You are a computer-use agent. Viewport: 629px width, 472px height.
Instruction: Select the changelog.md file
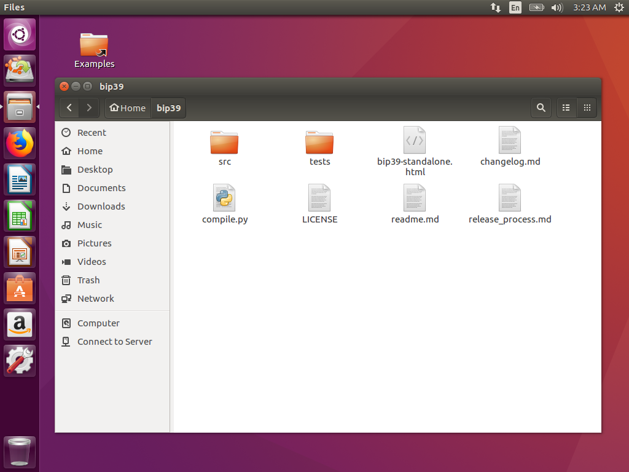pos(510,141)
